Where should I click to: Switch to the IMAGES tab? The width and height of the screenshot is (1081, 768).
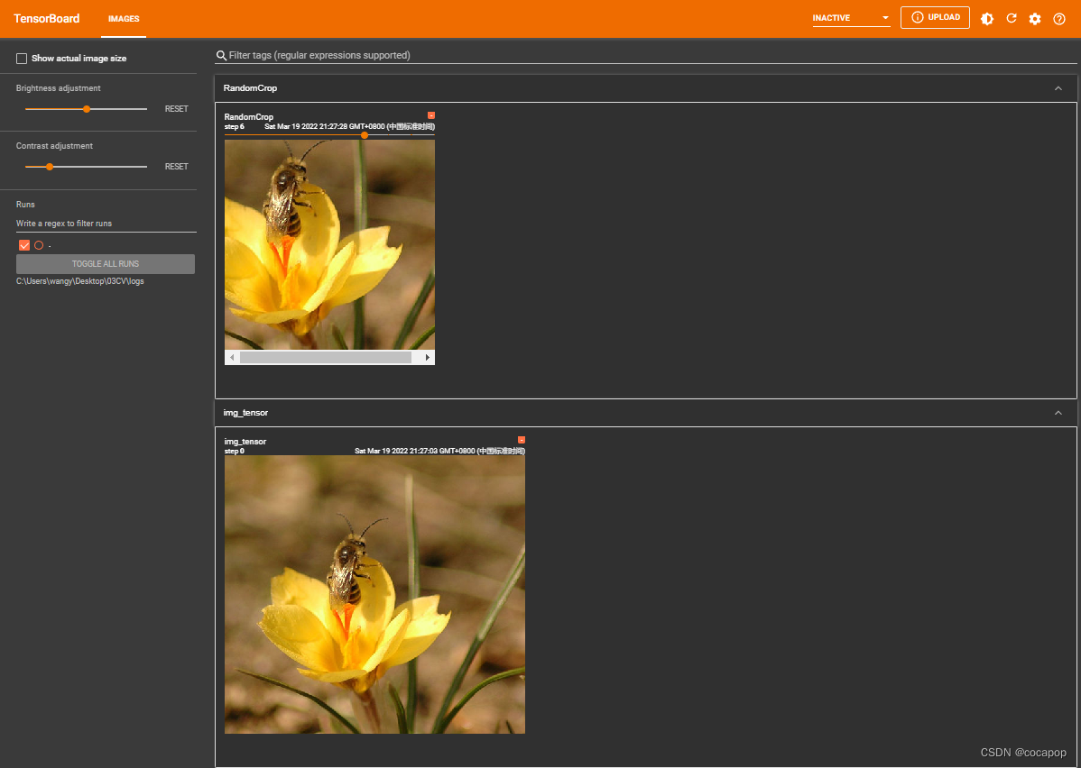point(124,18)
